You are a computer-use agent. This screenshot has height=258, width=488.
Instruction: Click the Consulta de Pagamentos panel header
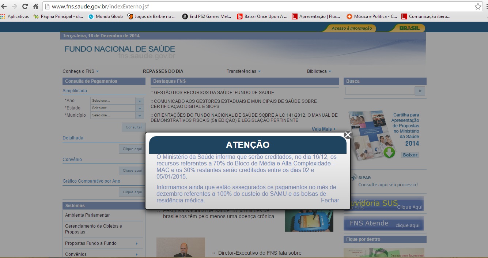104,81
